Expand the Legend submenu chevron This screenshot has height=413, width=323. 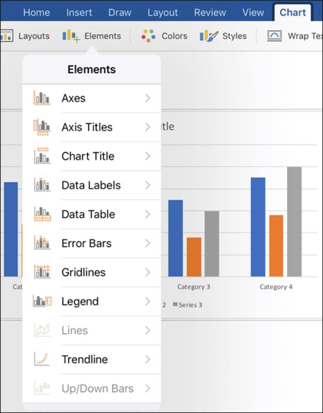click(x=148, y=301)
